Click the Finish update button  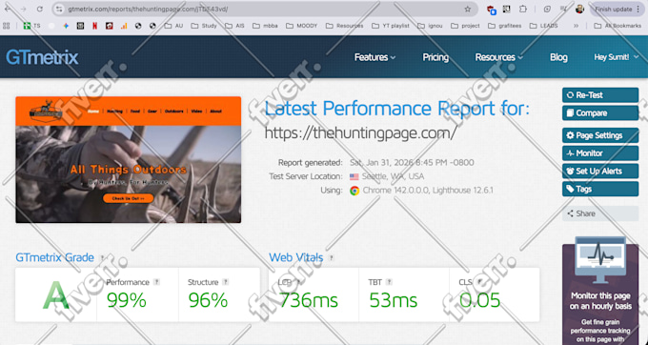pos(618,10)
